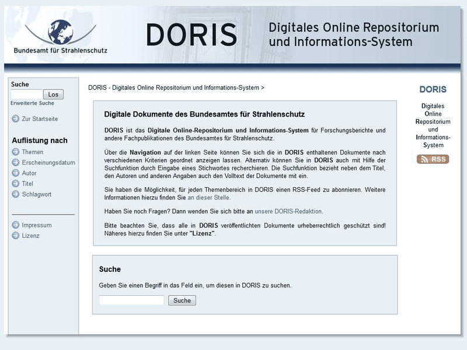List documents by Schlagwort
The height and width of the screenshot is (350, 467).
[37, 194]
